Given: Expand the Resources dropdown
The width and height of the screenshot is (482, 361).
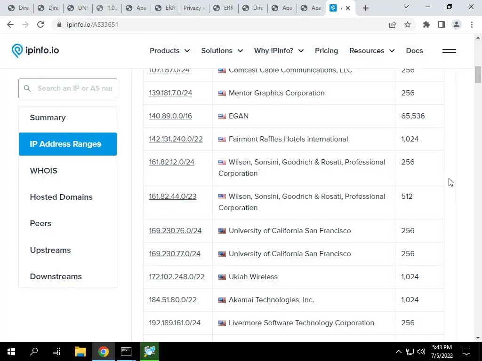Looking at the screenshot, I should coord(372,51).
